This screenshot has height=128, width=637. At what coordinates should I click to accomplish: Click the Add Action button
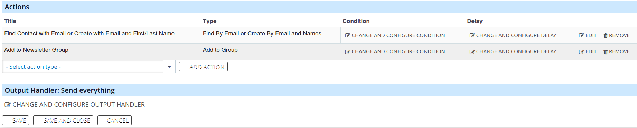click(203, 67)
